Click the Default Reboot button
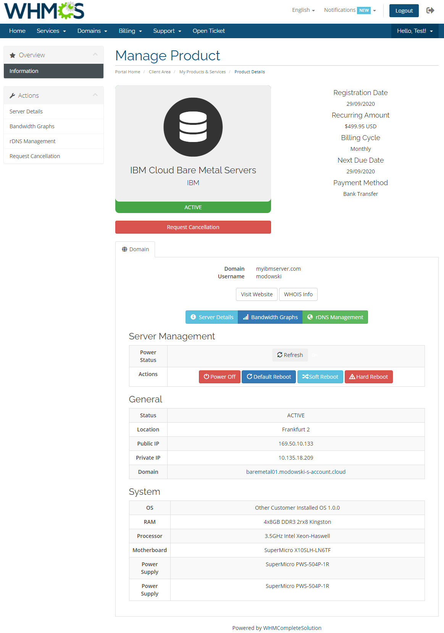444x633 pixels. [269, 377]
